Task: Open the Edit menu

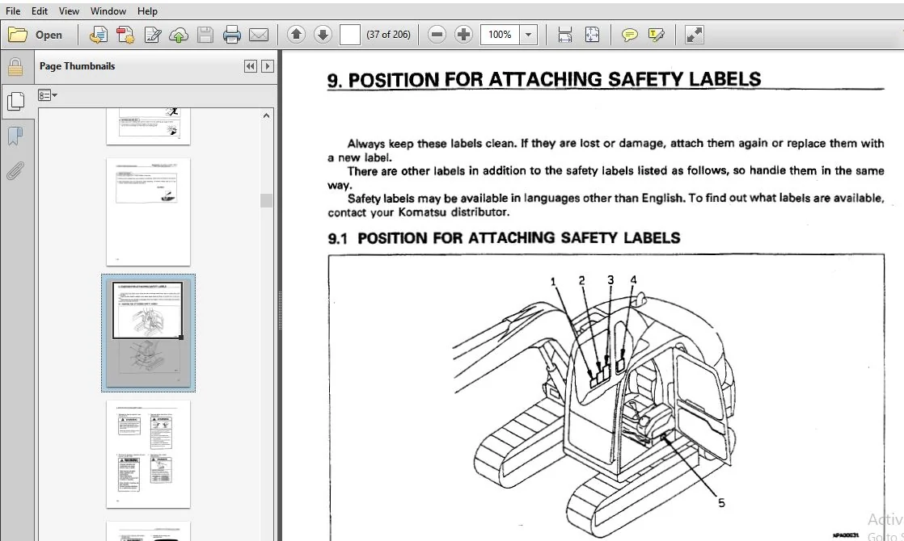Action: (x=39, y=11)
